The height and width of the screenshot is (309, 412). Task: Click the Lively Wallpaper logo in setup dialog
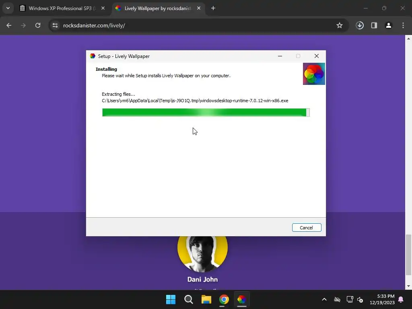pyautogui.click(x=314, y=74)
